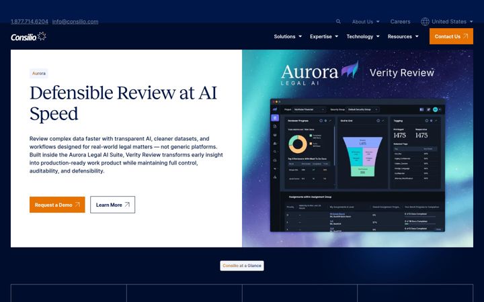Click the Verity Review title text

[401, 72]
